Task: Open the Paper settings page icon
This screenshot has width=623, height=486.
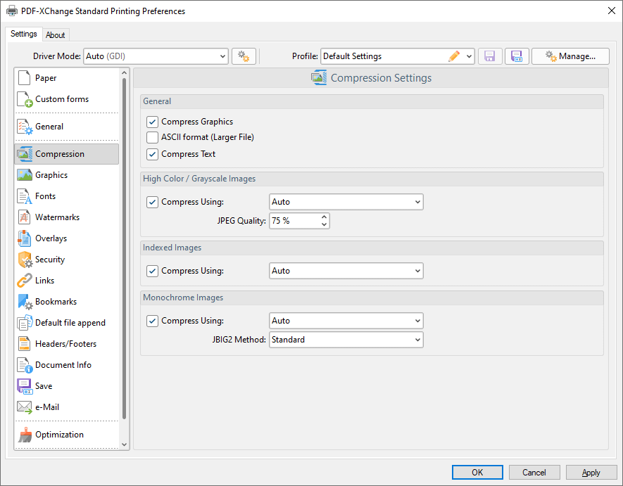Action: (24, 78)
